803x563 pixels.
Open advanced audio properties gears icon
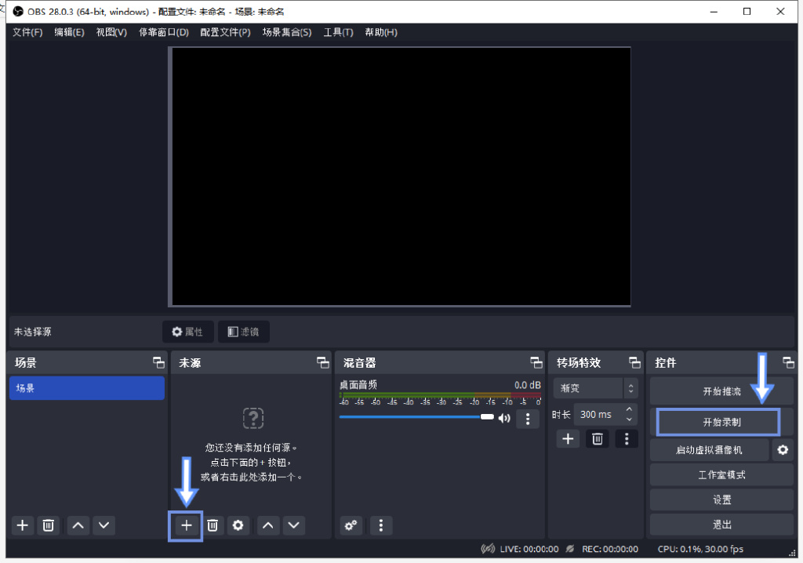(x=351, y=525)
